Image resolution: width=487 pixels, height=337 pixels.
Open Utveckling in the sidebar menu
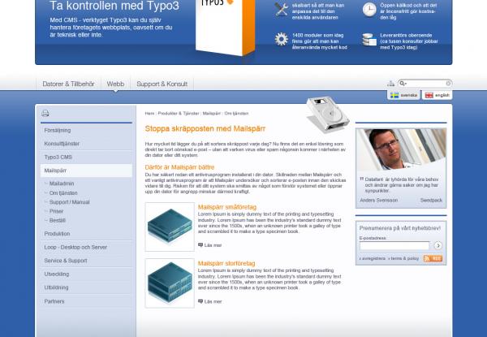click(x=57, y=274)
